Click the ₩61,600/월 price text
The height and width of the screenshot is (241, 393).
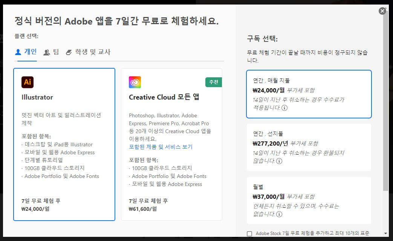[143, 209]
